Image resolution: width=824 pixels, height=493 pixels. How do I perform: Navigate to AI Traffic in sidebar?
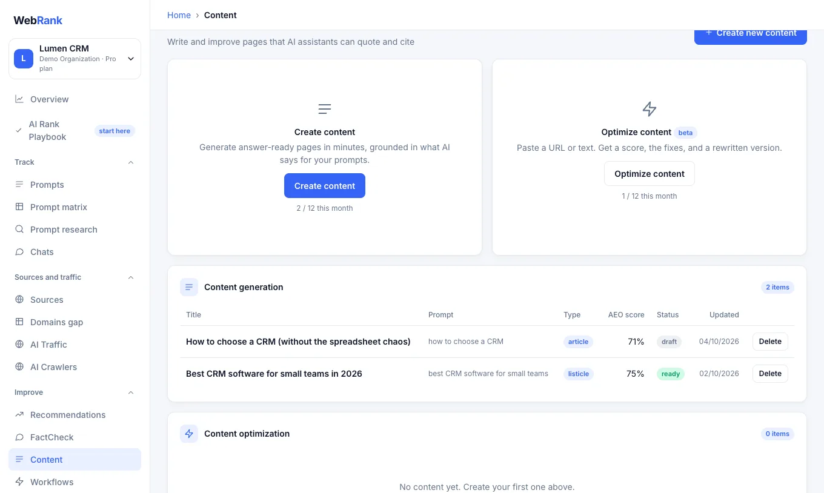coord(75,345)
